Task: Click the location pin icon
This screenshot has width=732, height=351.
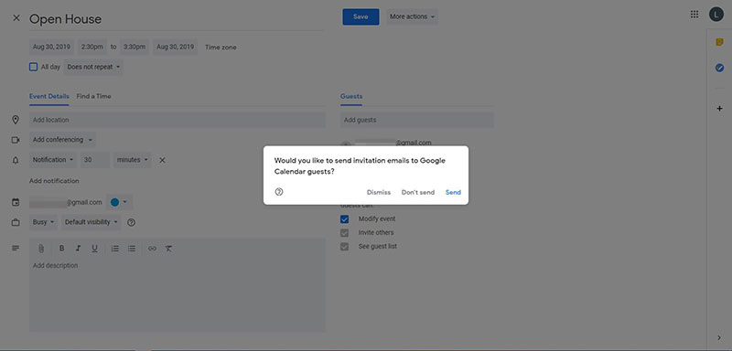Action: (16, 120)
